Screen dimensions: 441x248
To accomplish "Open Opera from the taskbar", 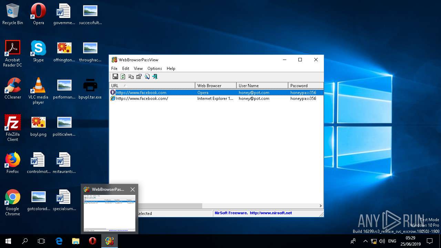I will 92,241.
